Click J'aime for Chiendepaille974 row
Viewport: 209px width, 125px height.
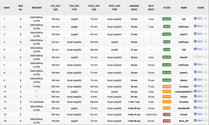point(198,91)
